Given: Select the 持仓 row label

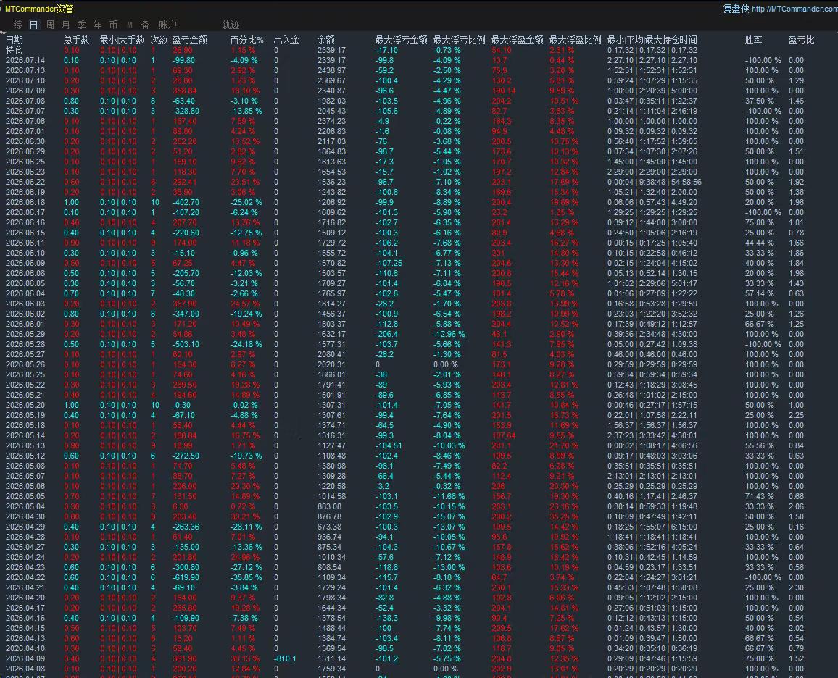Looking at the screenshot, I should [14, 50].
